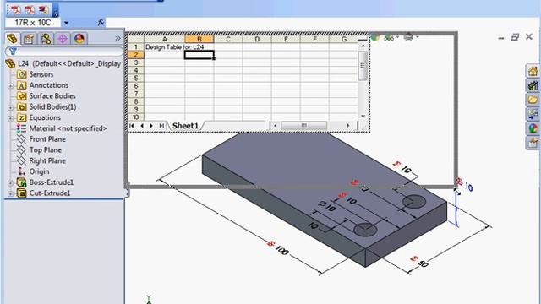Screen dimensions: 541x304
Task: Click the 50 width dimension
Action: click(423, 263)
